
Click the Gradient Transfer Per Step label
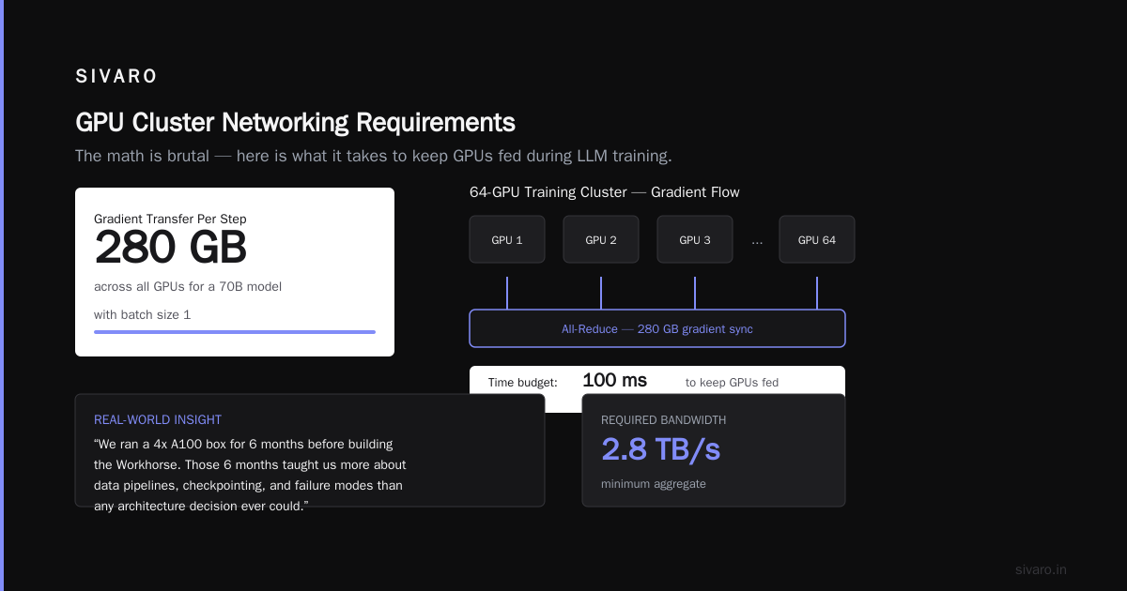pos(170,219)
